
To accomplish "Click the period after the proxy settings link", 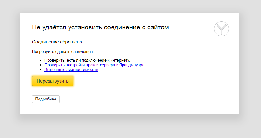I will 145,65.
